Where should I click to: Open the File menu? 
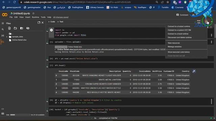coord(11,17)
